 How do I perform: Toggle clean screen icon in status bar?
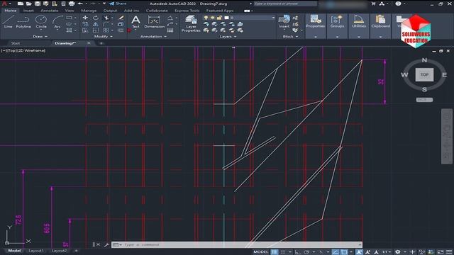coord(441,252)
